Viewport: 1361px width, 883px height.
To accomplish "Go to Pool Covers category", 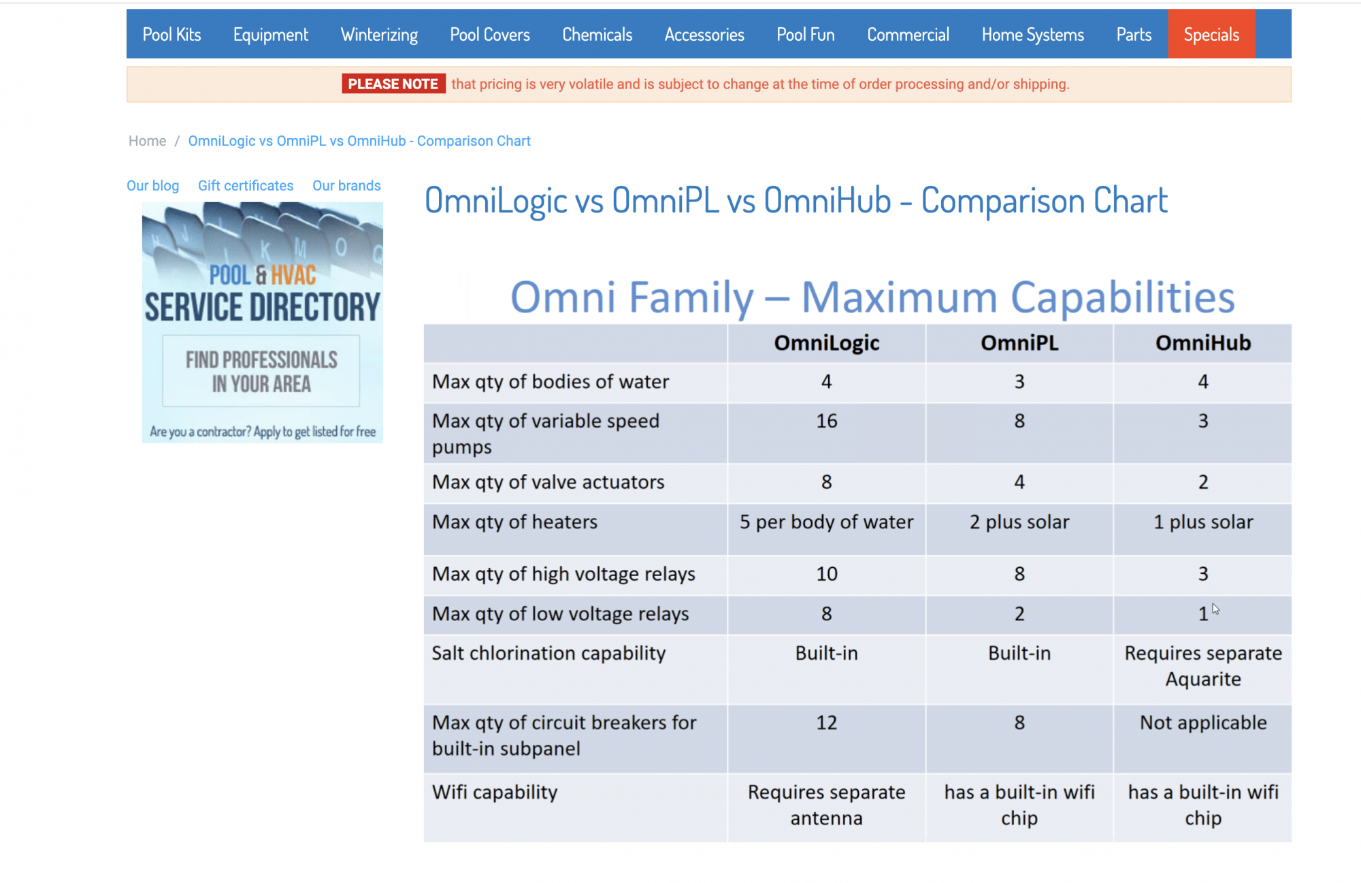I will tap(490, 35).
